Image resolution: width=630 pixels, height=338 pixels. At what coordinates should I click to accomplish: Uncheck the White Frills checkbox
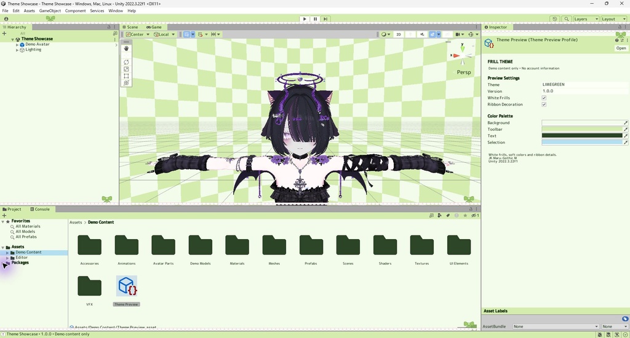coord(544,98)
